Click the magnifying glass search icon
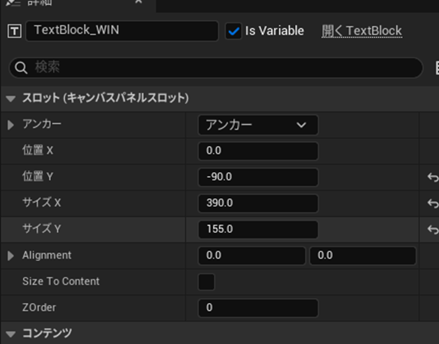This screenshot has height=344, width=439. [x=22, y=68]
